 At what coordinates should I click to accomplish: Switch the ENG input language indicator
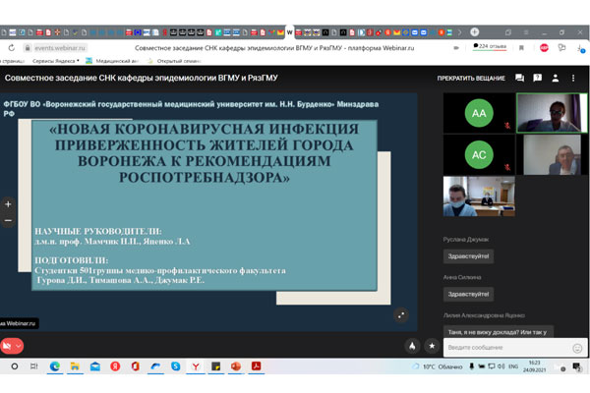(513, 366)
